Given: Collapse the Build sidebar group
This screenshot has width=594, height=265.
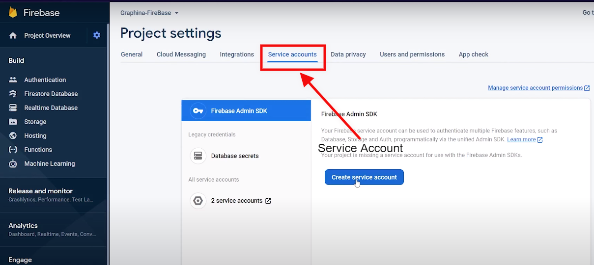Looking at the screenshot, I should click(16, 60).
